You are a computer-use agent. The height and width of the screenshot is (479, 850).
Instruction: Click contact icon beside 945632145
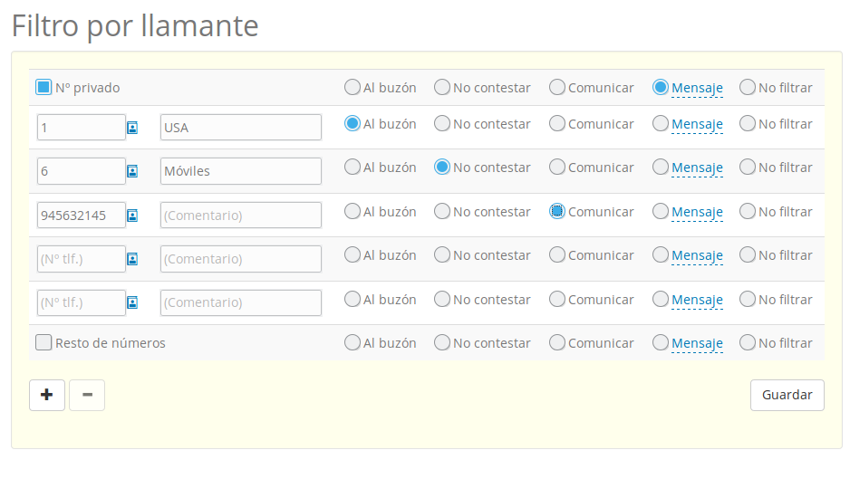pos(132,216)
